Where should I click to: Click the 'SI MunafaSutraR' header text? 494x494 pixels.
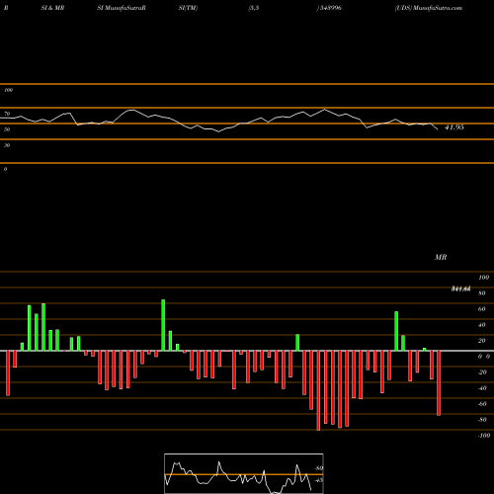click(x=122, y=8)
